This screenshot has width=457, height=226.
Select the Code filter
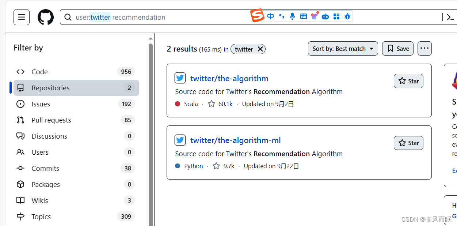point(39,72)
